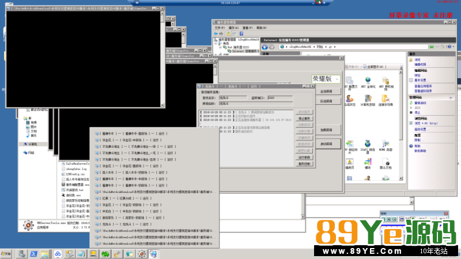461x259 pixels.
Task: Open the 操作(A) menu in Server Manager
Action: (233, 28)
